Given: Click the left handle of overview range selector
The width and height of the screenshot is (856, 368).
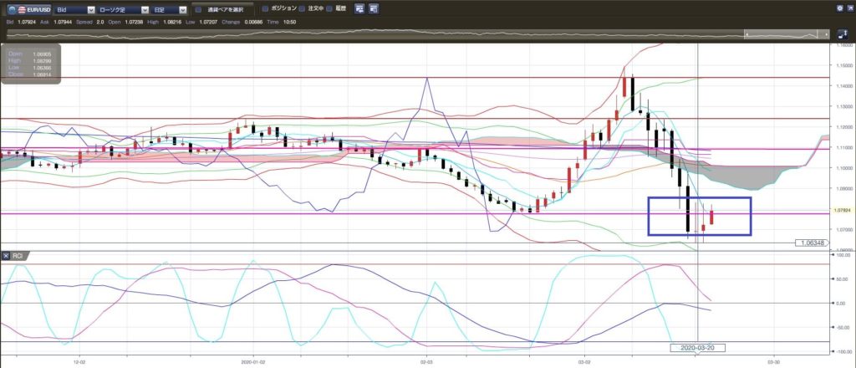Looking at the screenshot, I should coord(746,34).
